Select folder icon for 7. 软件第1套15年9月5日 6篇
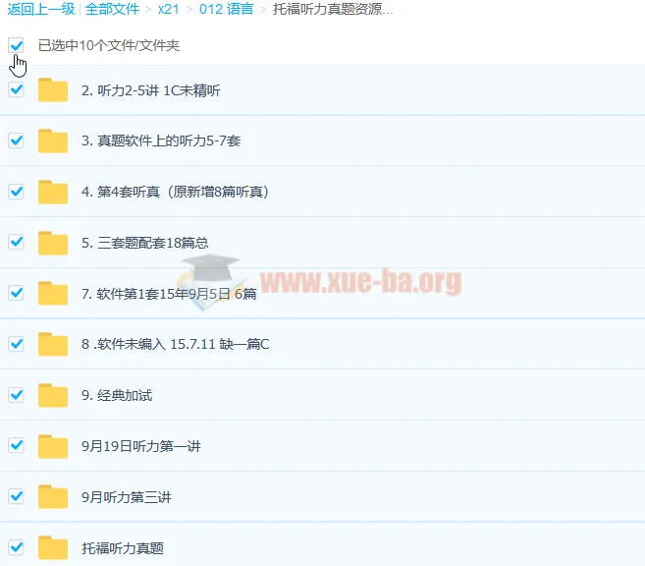645x566 pixels. (53, 294)
